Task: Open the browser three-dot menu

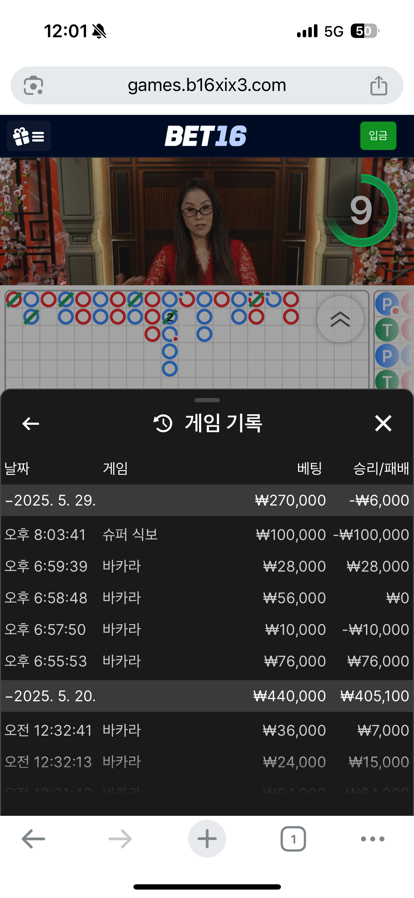Action: tap(373, 839)
